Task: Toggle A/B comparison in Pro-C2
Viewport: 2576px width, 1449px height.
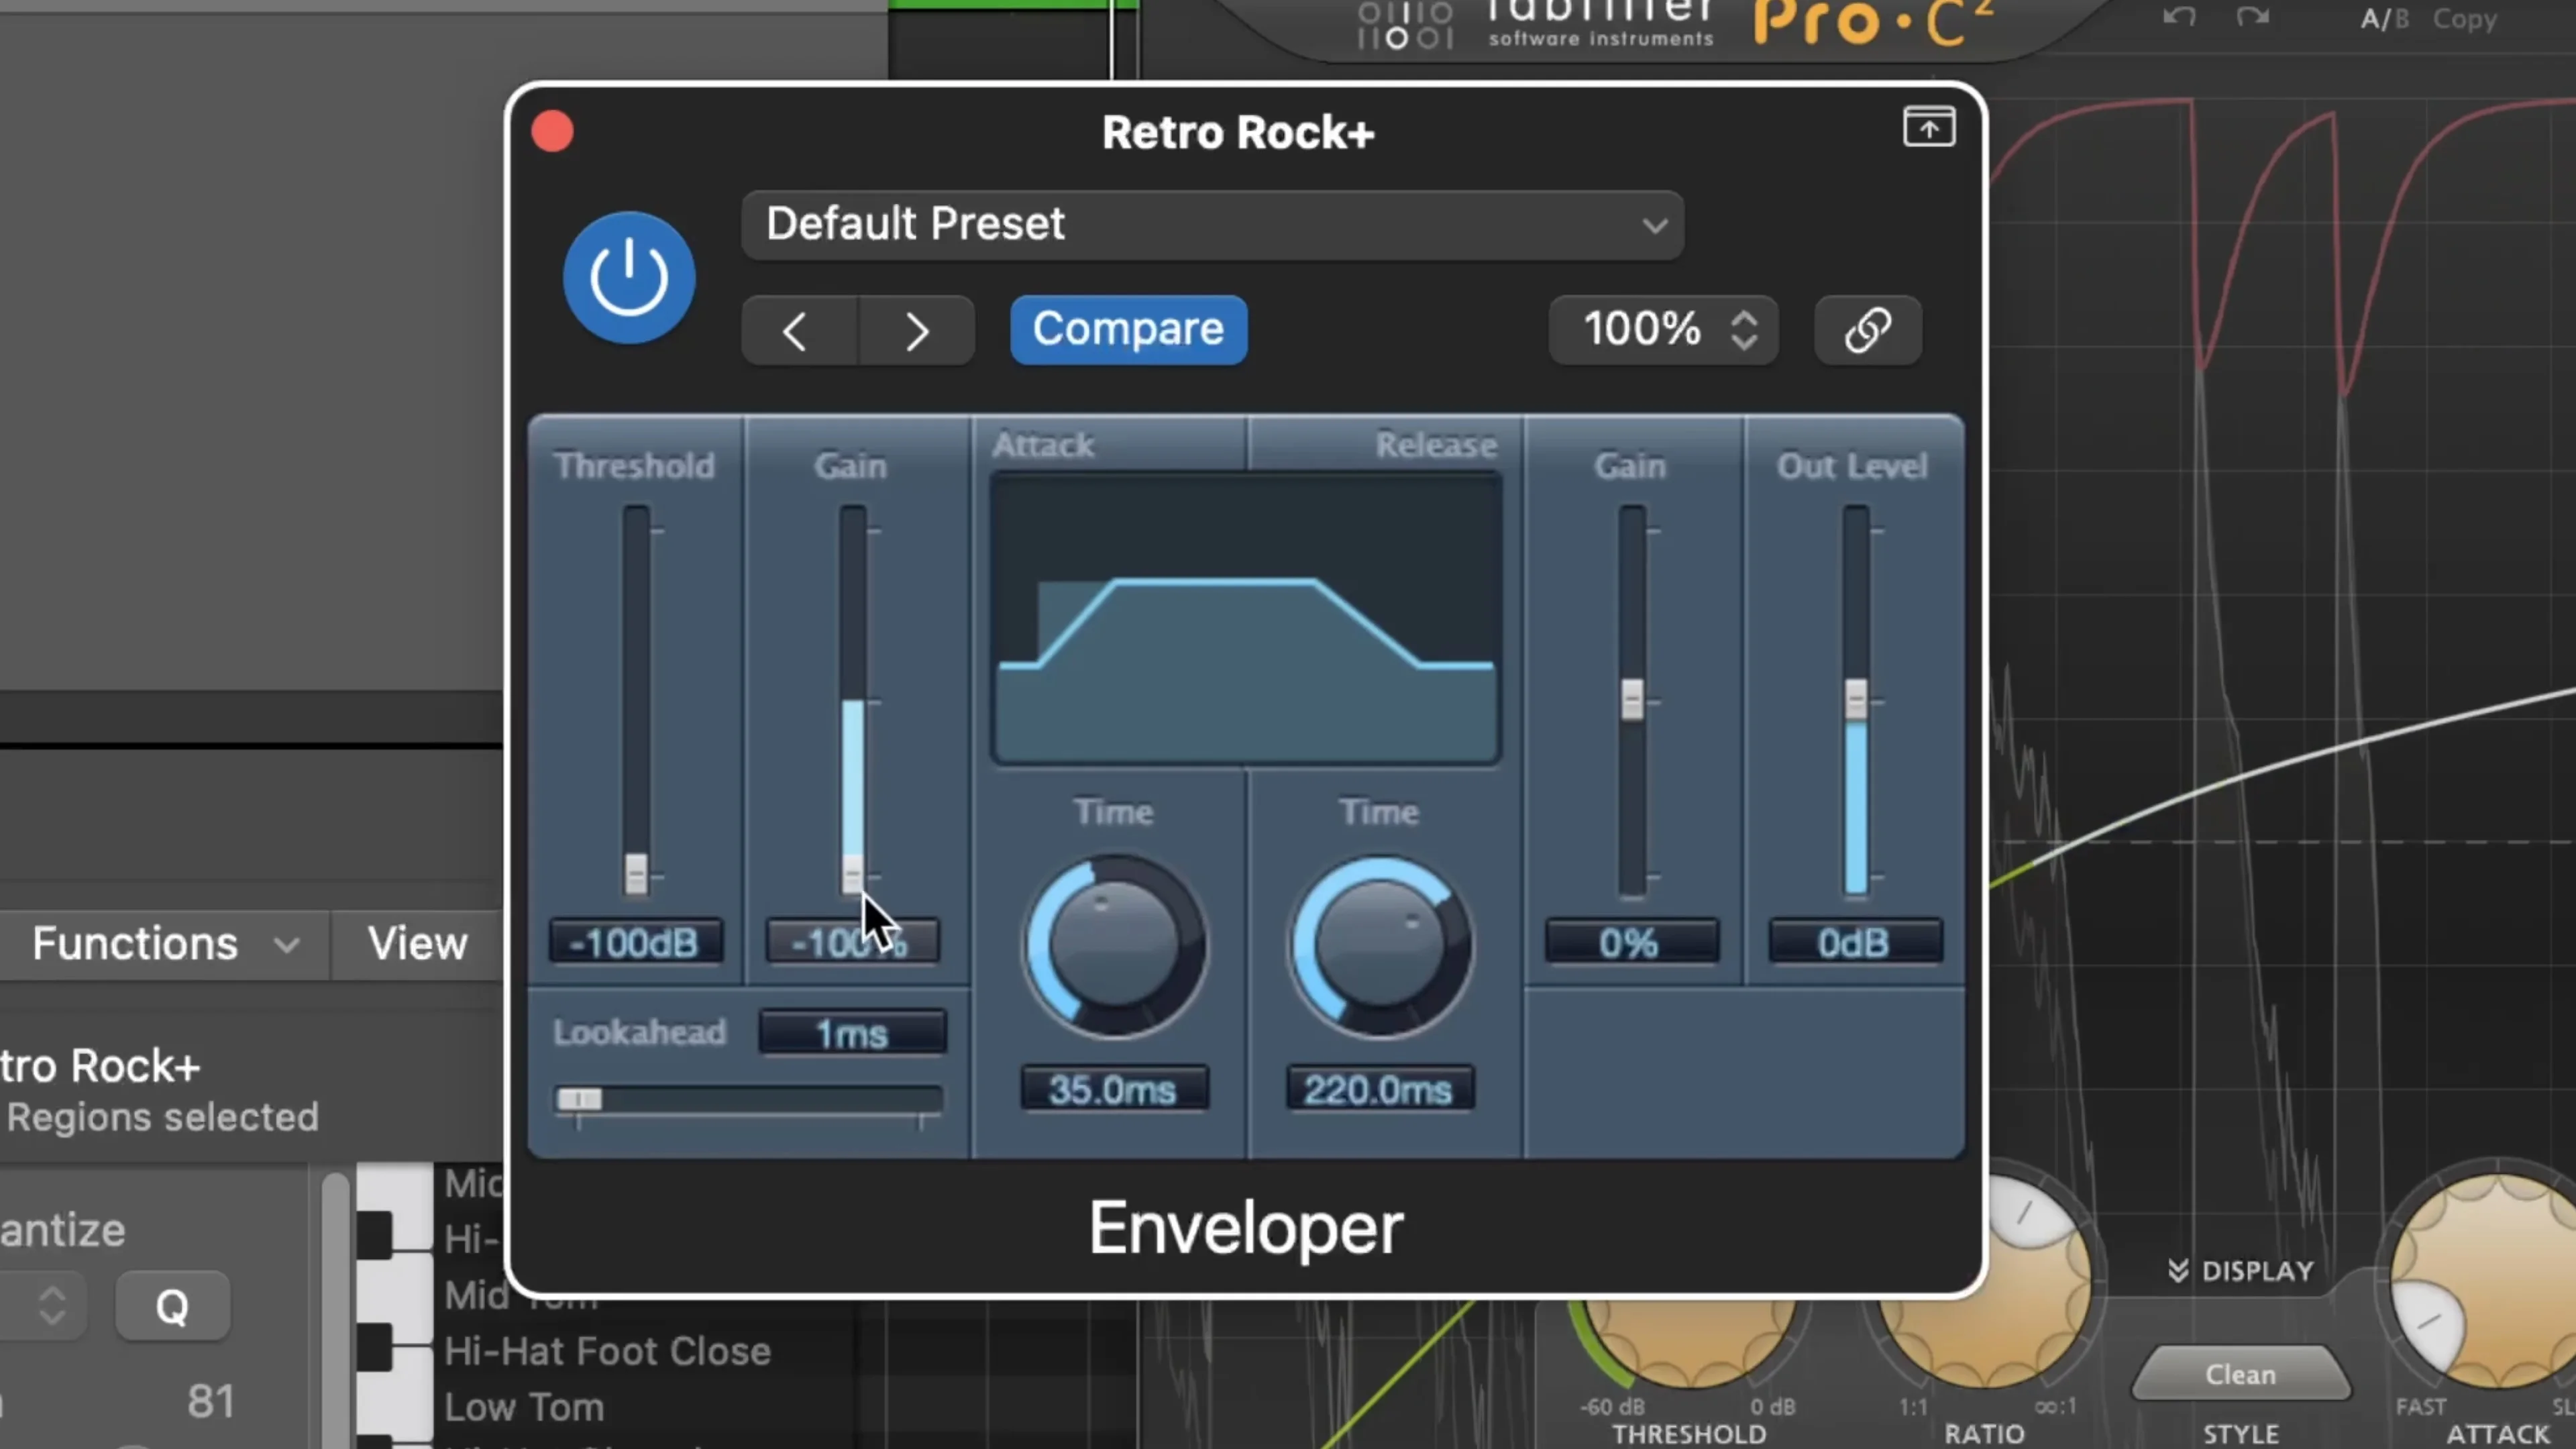Action: coord(2384,18)
